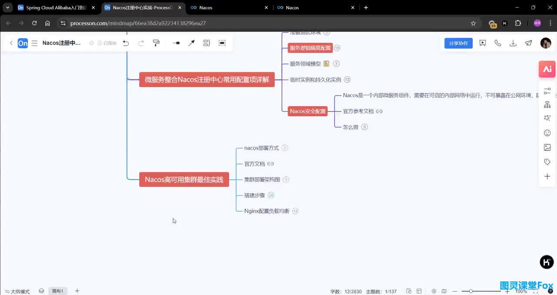Viewport: 557px width, 295px height.
Task: Click the download export icon
Action: (513, 43)
